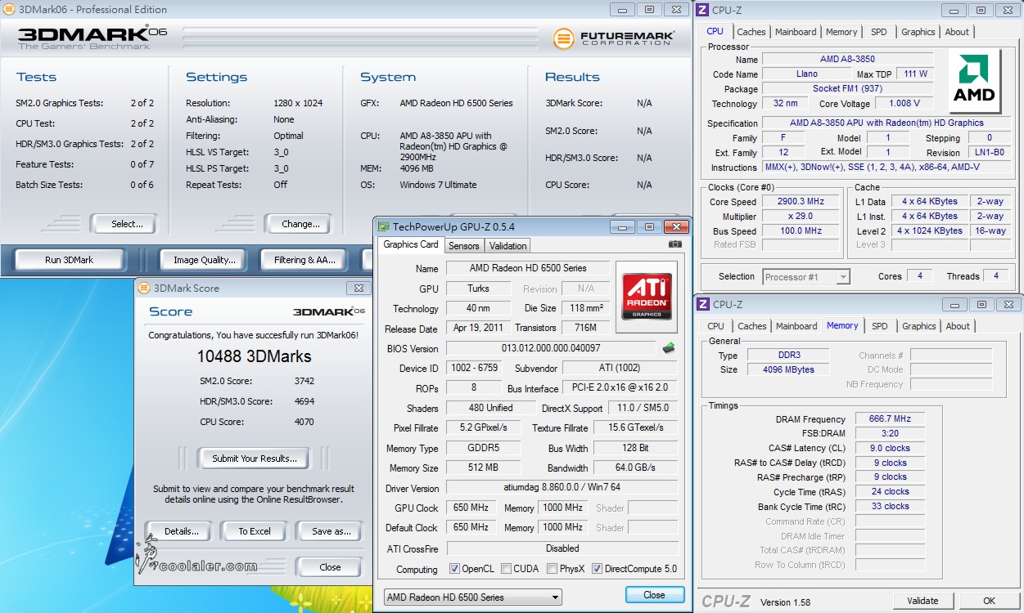The width and height of the screenshot is (1024, 613).
Task: Click the BIOS save chip icon in GPU-Z
Action: coord(669,348)
